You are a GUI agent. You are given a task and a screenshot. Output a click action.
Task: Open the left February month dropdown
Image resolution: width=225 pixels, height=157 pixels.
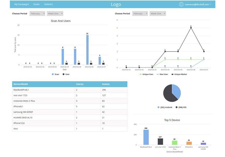tap(37, 14)
